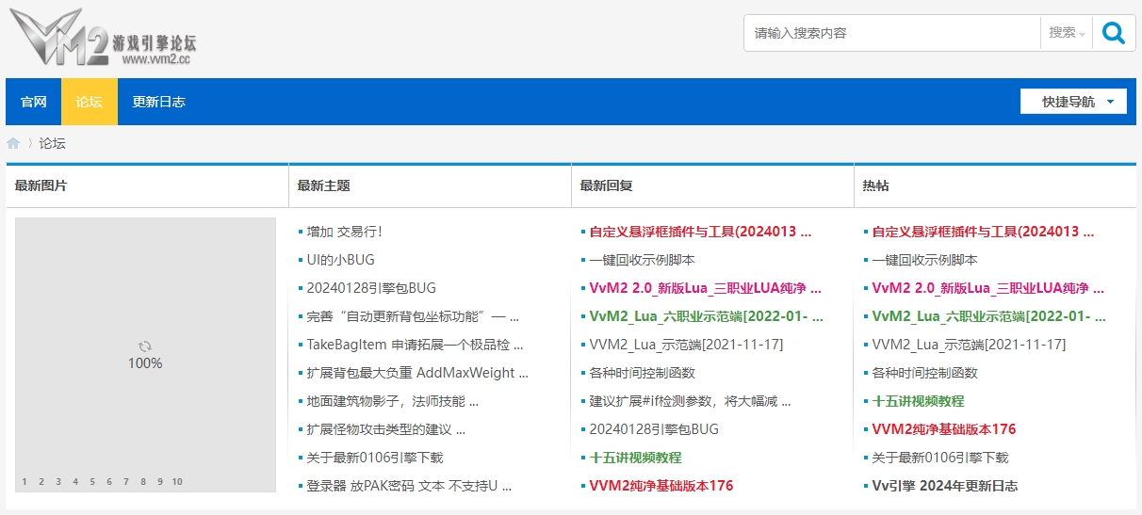
Task: Jump to slide 3 in image slideshow
Action: (58, 482)
